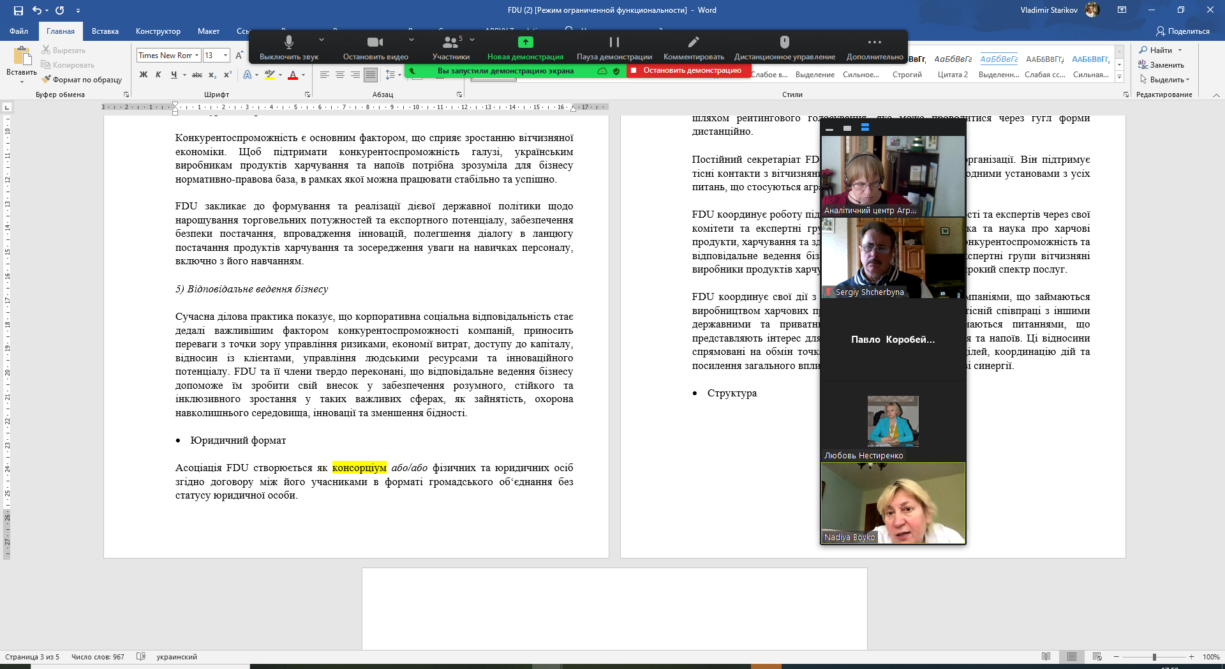Open Файл tab
1225x669 pixels.
click(x=19, y=31)
